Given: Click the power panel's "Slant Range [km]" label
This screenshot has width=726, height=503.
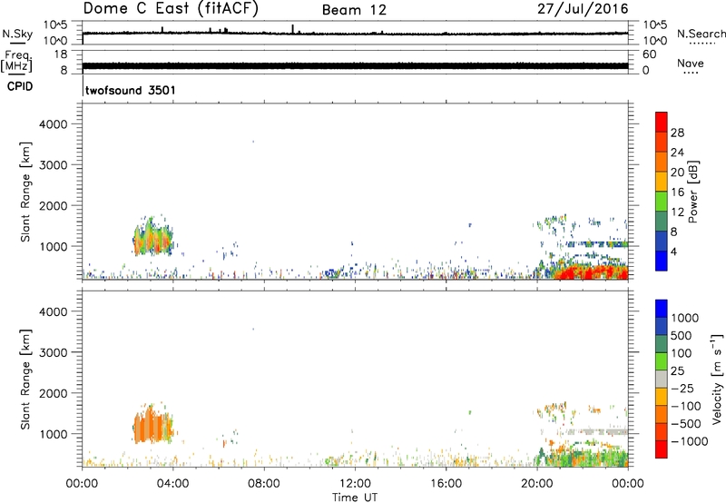Looking at the screenshot, I should pos(25,192).
